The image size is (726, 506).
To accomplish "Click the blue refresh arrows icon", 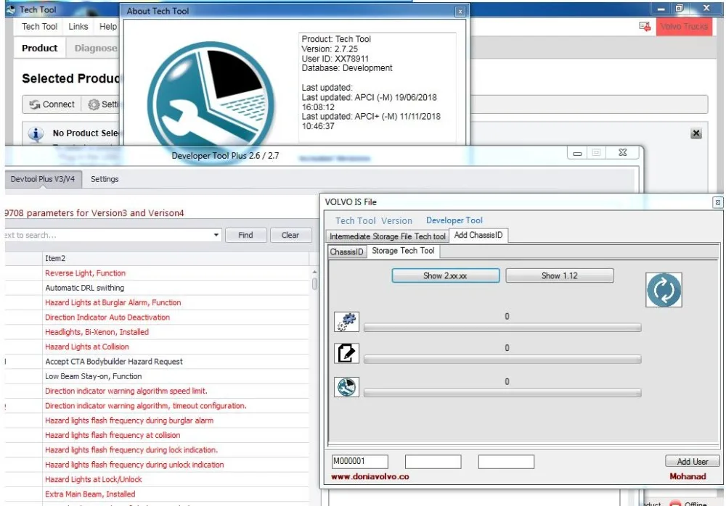I will (x=664, y=290).
